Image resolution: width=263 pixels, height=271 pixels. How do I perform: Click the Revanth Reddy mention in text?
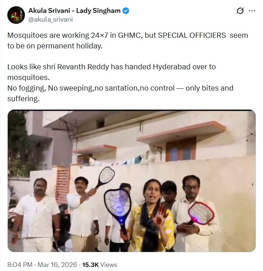point(80,68)
